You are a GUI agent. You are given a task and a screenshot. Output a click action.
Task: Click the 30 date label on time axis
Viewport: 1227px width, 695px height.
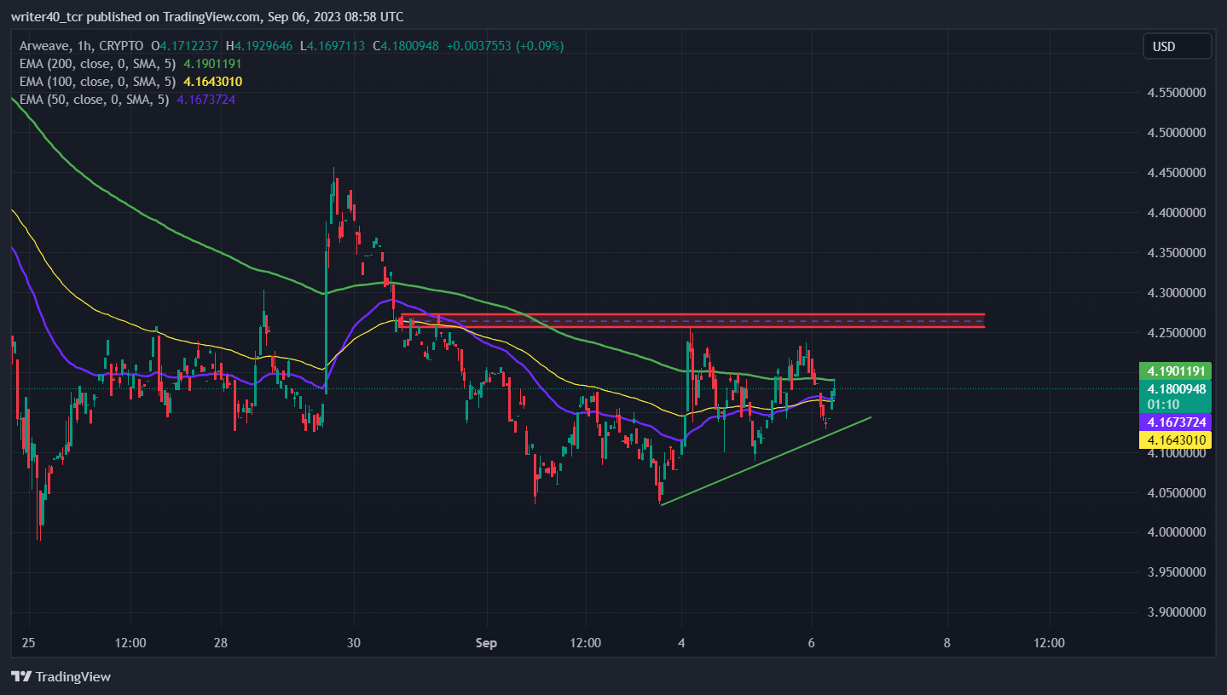coord(355,643)
